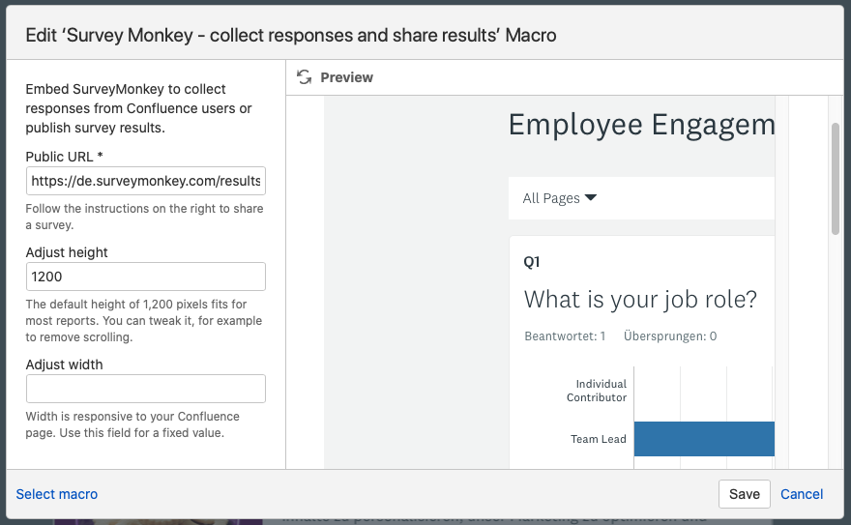Click the Public URL input field
This screenshot has width=851, height=525.
tap(145, 181)
